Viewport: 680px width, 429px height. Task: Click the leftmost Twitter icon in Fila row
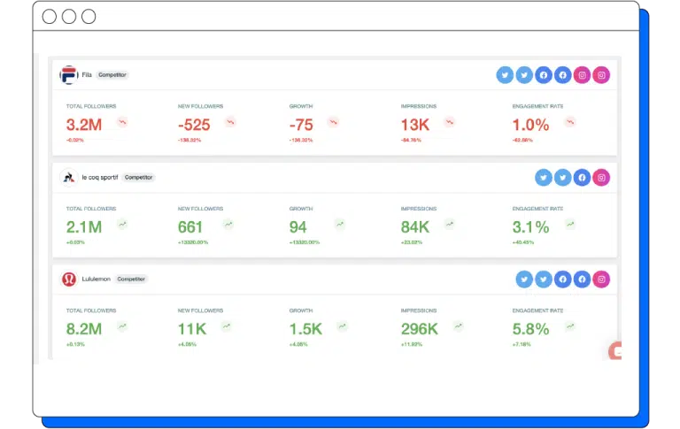505,75
